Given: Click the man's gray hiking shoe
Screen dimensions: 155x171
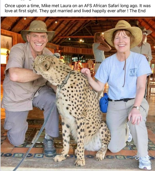Looking at the screenshot, I should (49, 146).
